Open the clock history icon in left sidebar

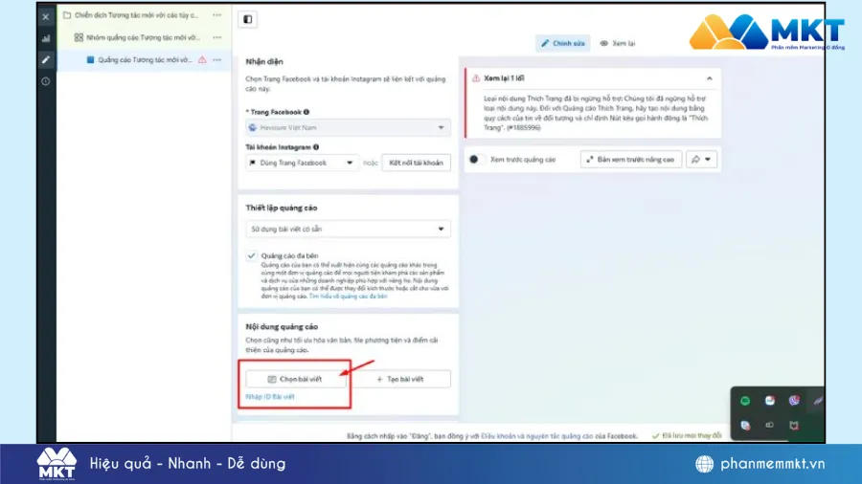[x=45, y=81]
